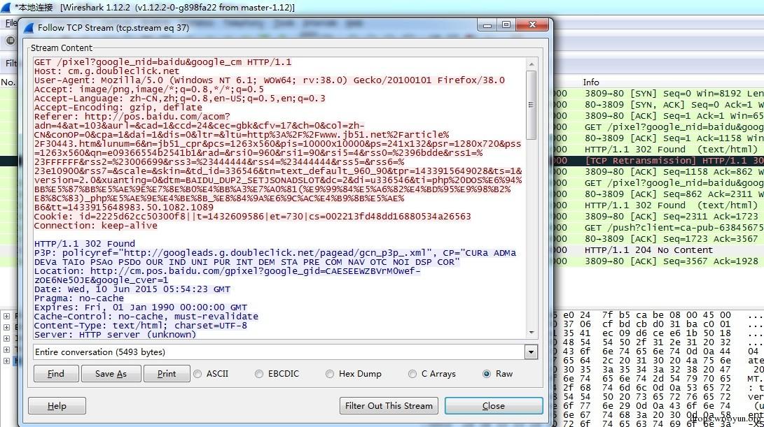764x427 pixels.
Task: Switch stream view to Hex Dump
Action: point(331,374)
